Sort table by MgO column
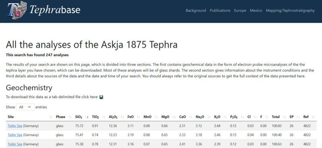This screenshot has width=322, height=148. 168,117
